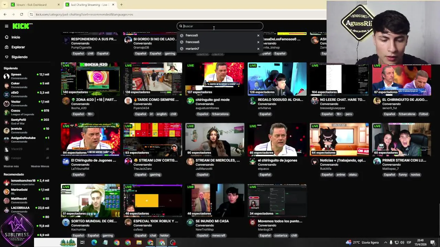
Task: Select the recent search 'marianin7'
Action: [x=192, y=49]
